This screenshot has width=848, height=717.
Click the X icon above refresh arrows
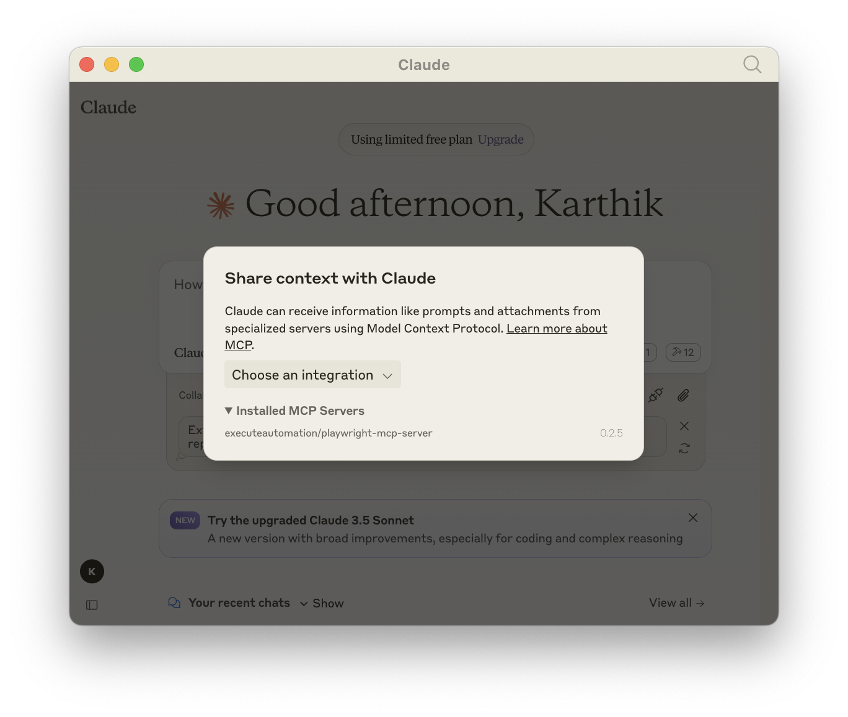pyautogui.click(x=684, y=426)
